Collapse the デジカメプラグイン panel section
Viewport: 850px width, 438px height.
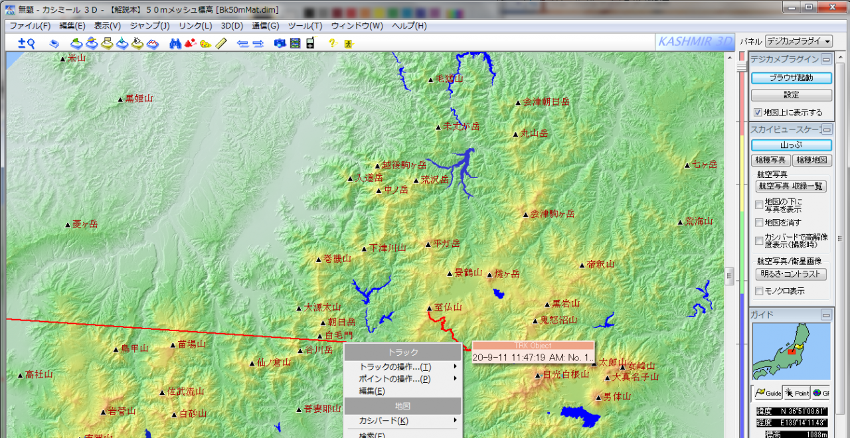(826, 59)
